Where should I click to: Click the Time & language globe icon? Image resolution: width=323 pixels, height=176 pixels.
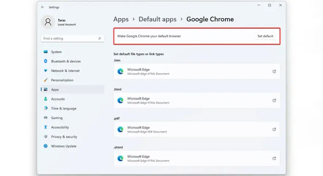click(46, 108)
